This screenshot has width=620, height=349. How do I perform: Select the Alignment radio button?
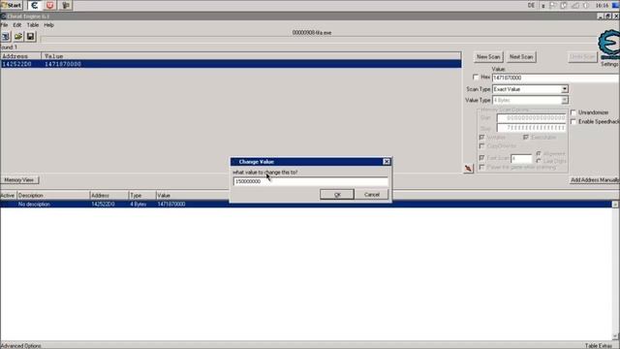click(x=539, y=153)
